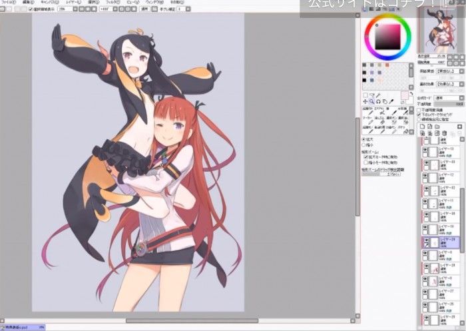Delete the selected layer with trash icon
The width and height of the screenshot is (466, 331).
point(445,133)
